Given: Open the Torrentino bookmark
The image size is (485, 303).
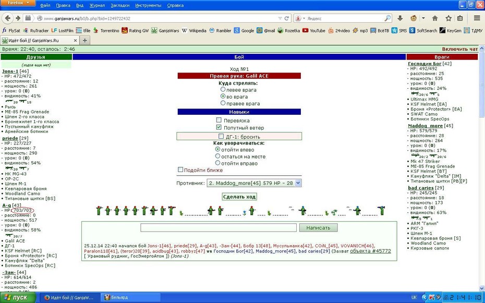Looking at the screenshot, I should click(x=106, y=31).
